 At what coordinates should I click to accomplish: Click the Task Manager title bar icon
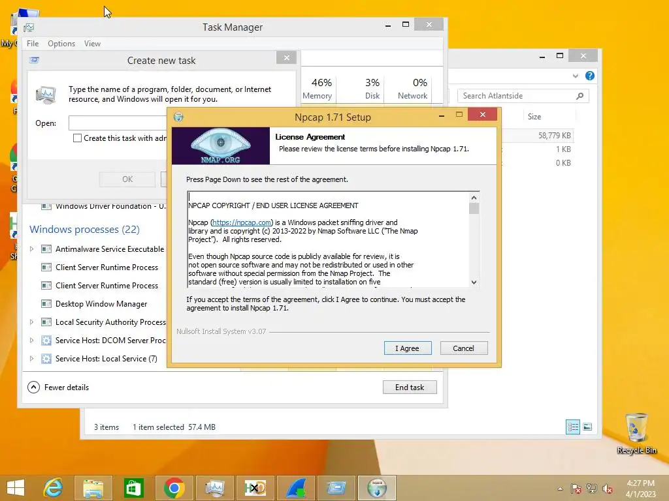[x=29, y=27]
